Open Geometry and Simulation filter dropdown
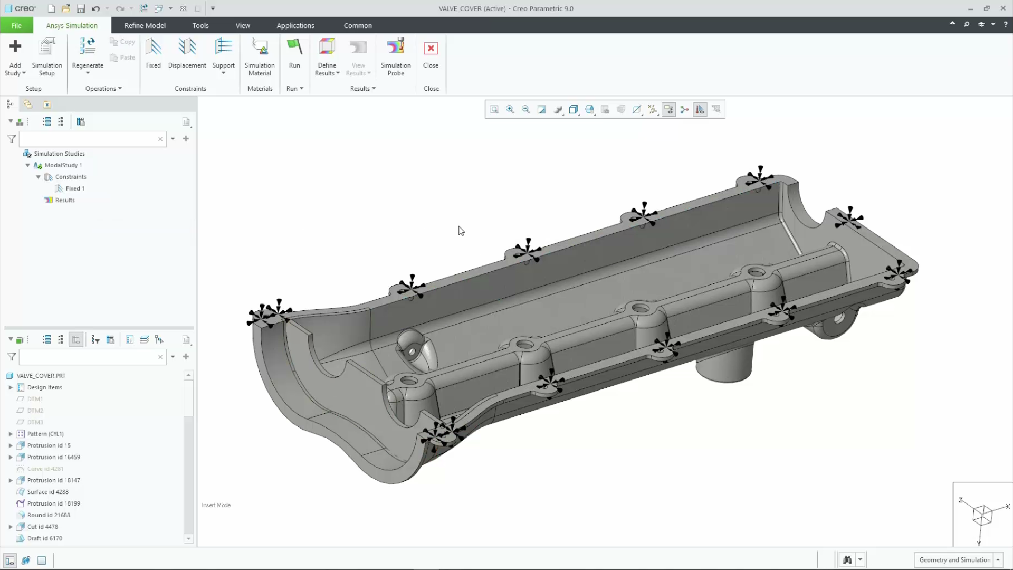The image size is (1013, 570). click(998, 560)
